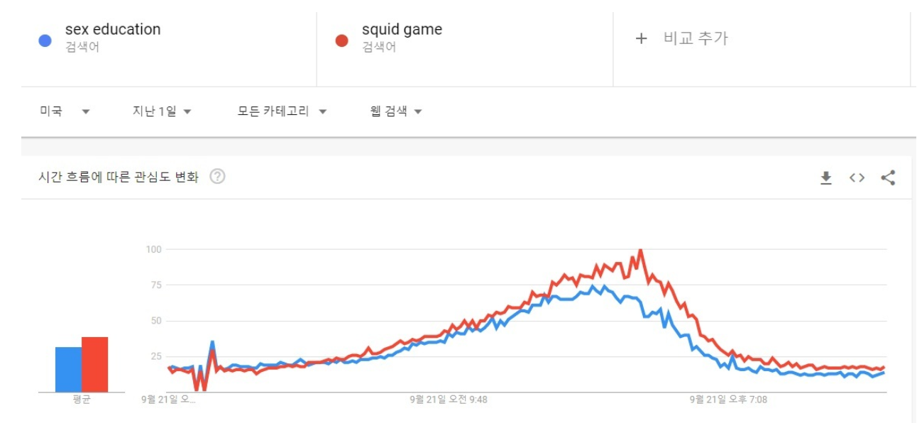Click the red line peak at 100
The image size is (917, 423).
[641, 250]
